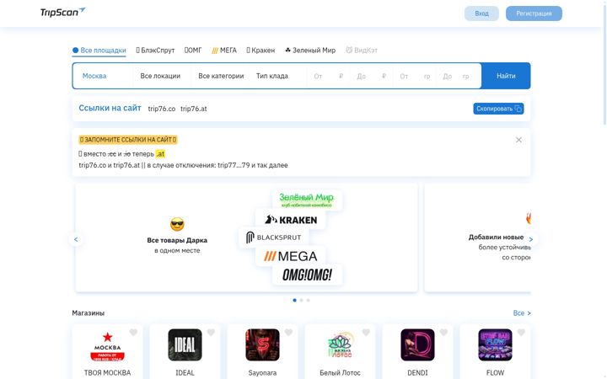
Task: Click the trip76.at link text
Action: pos(194,109)
